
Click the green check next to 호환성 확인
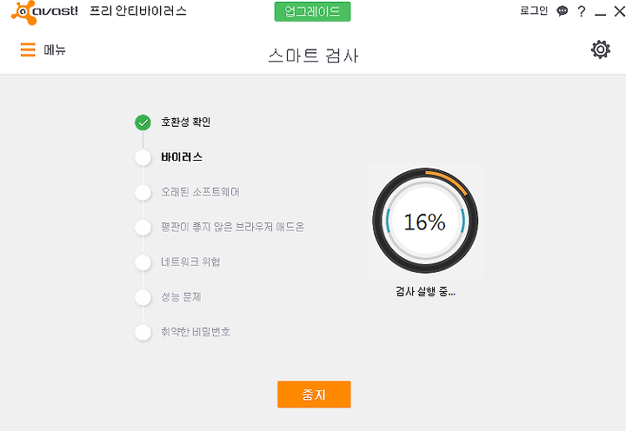click(x=143, y=123)
